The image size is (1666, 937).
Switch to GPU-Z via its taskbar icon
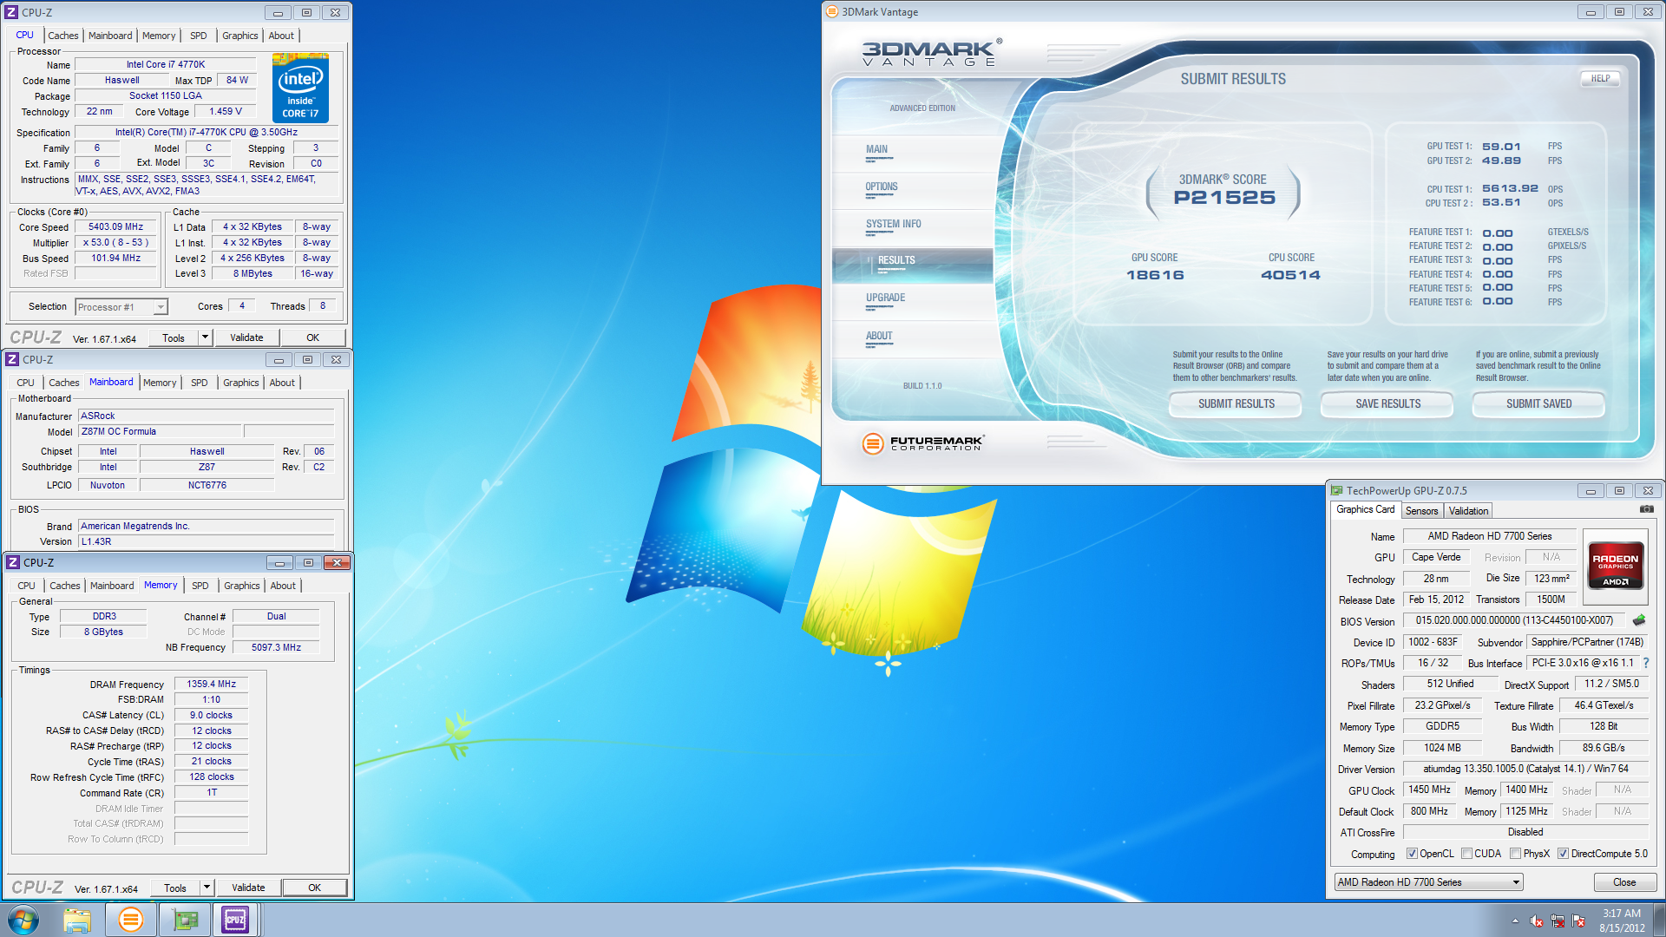(184, 920)
